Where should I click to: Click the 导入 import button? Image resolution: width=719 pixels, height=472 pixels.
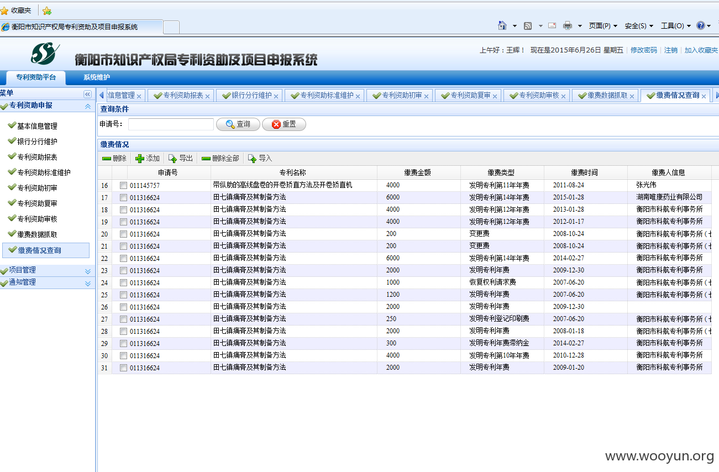tap(260, 159)
